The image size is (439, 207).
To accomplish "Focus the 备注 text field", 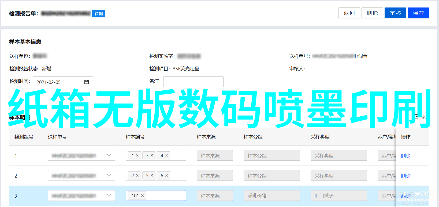I will tap(193, 82).
